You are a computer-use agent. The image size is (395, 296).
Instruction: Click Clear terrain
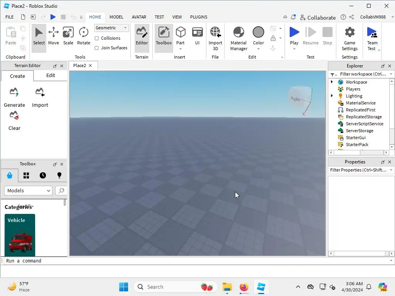[x=14, y=121]
